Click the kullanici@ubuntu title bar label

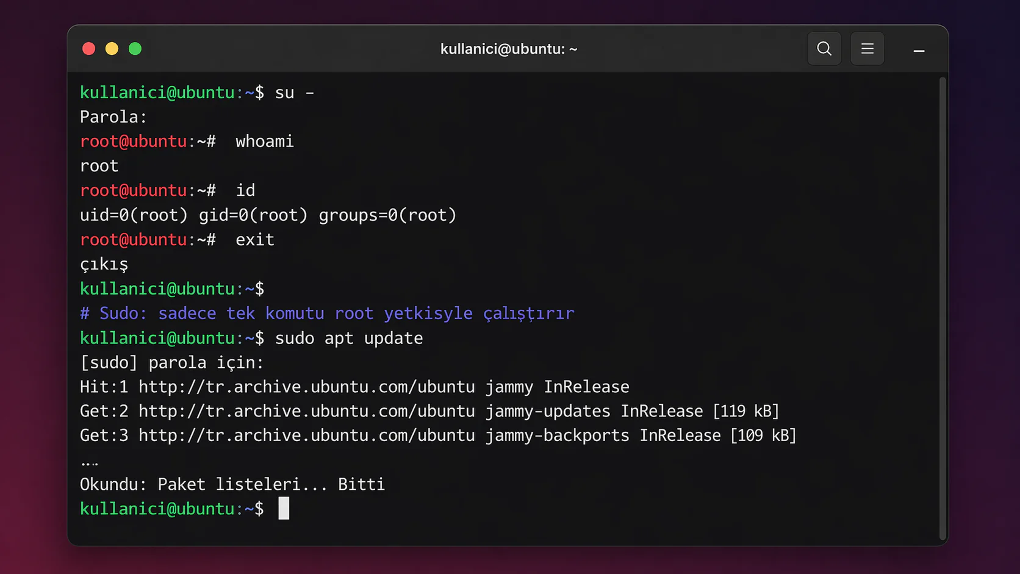(508, 49)
